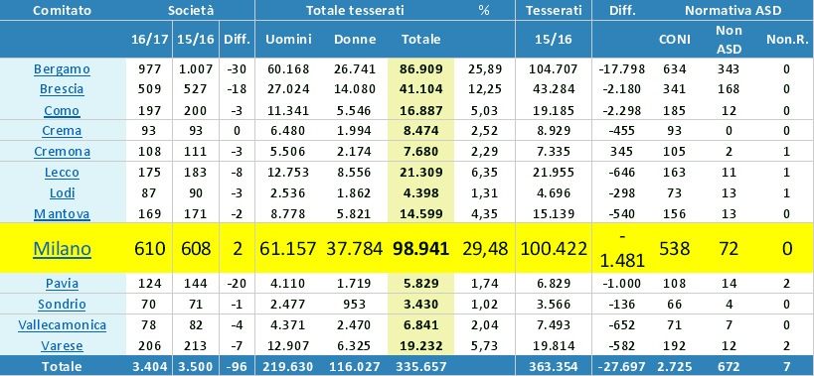The width and height of the screenshot is (814, 376).
Task: Follow the Crema link
Action: (62, 131)
